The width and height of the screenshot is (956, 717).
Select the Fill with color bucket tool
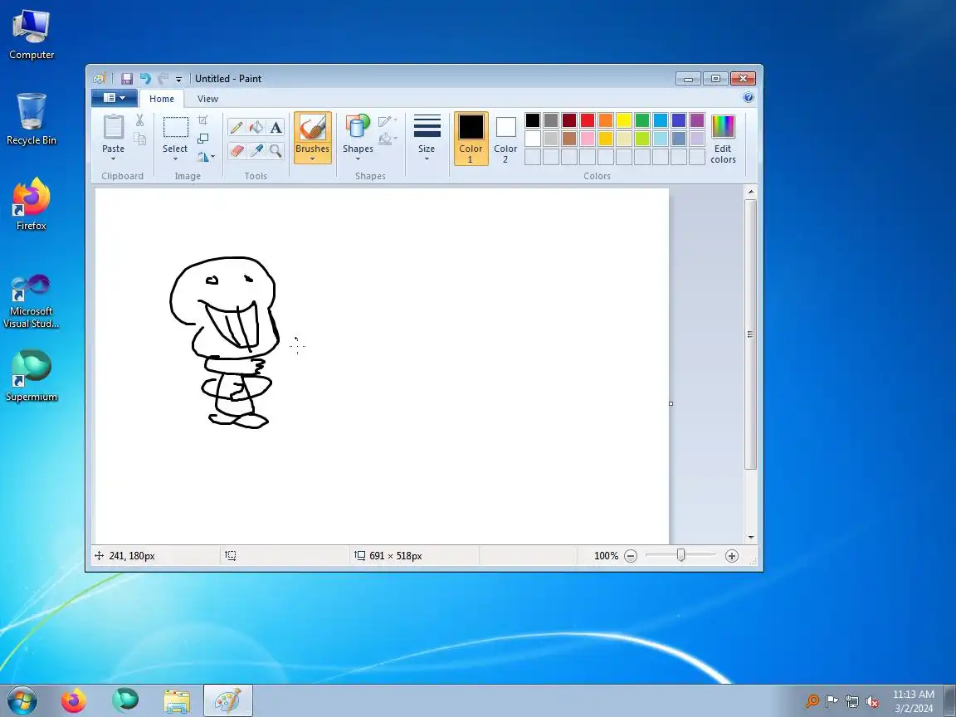click(256, 128)
